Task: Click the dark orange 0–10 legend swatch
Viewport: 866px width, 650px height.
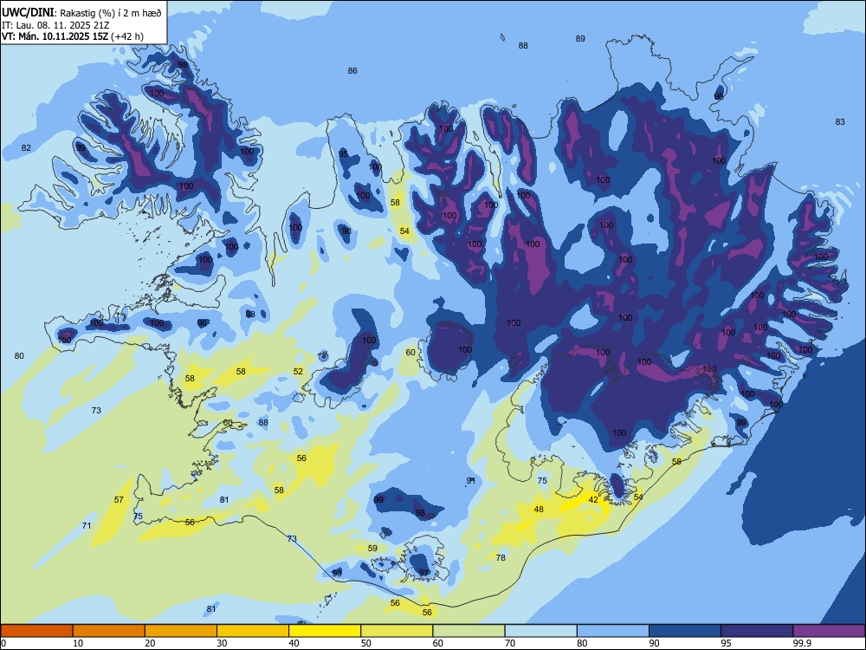Action: click(x=36, y=631)
